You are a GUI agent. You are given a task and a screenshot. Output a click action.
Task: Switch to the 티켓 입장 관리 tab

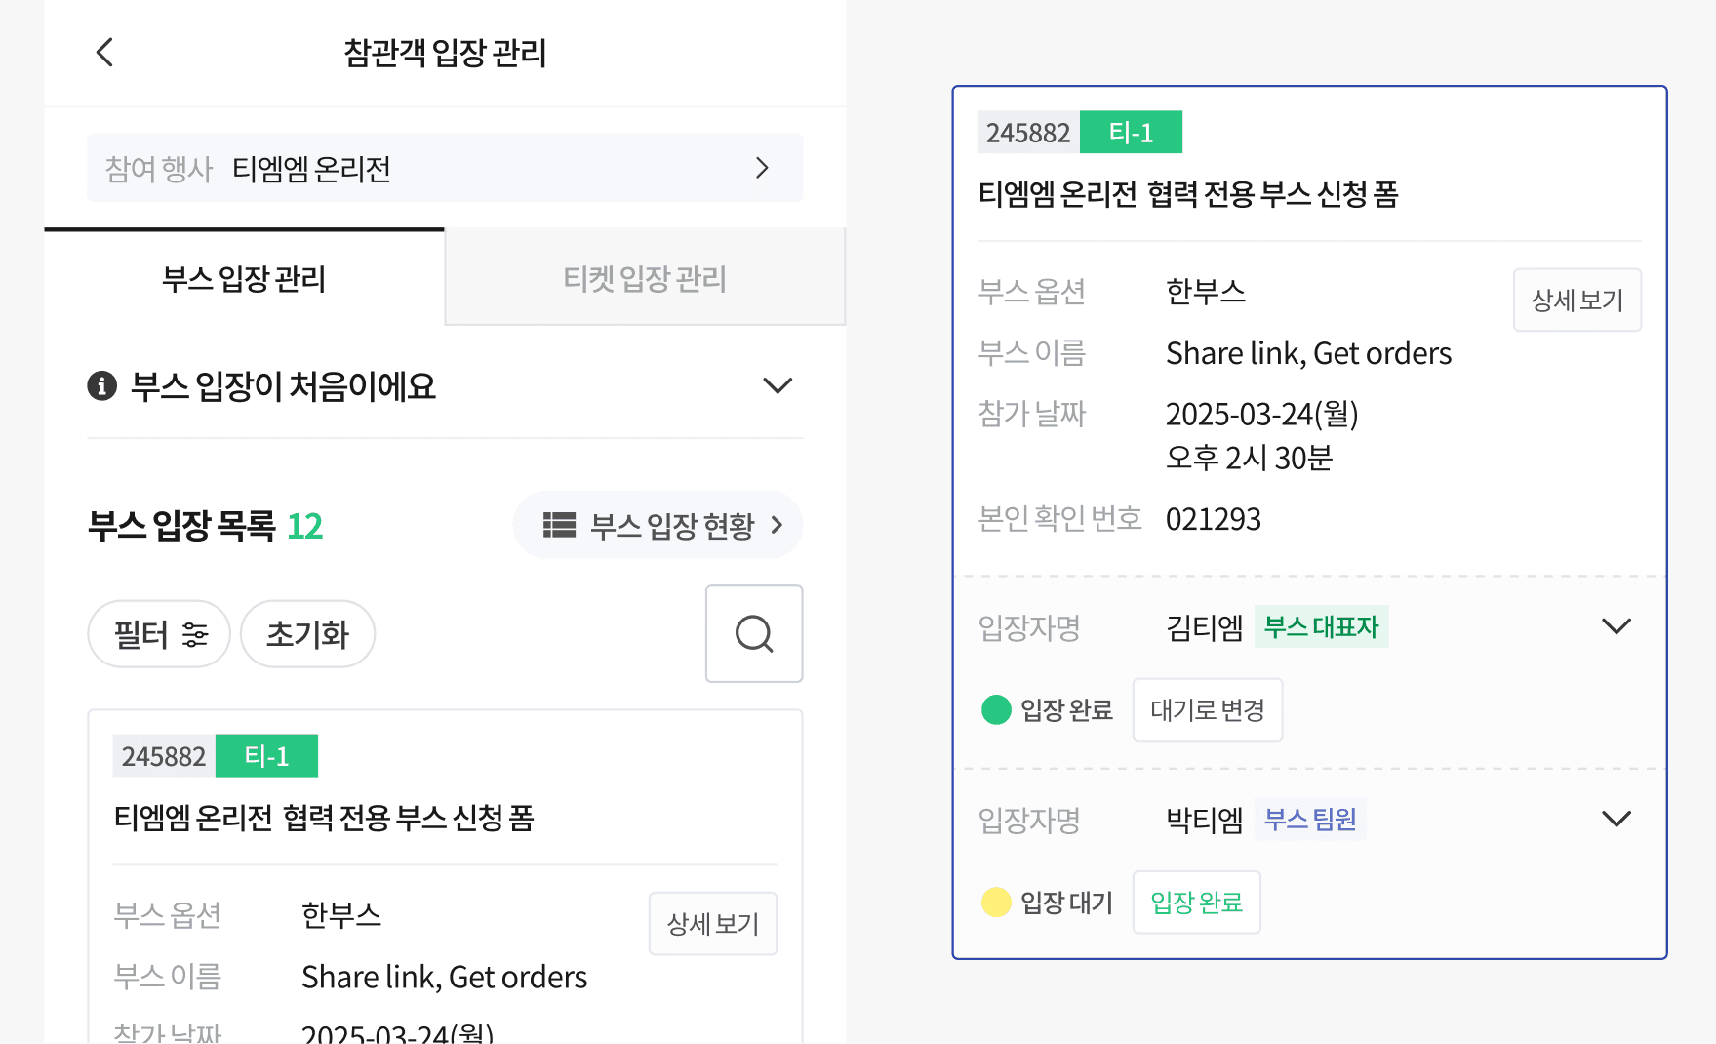[645, 278]
